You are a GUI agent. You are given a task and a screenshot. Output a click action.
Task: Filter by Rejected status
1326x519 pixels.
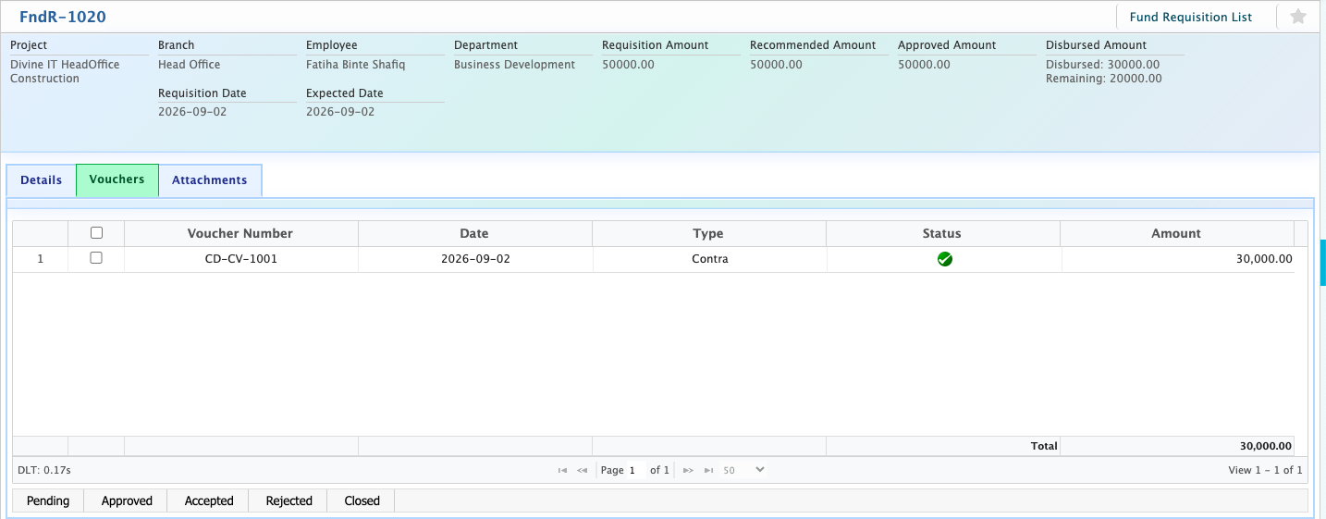pos(289,500)
